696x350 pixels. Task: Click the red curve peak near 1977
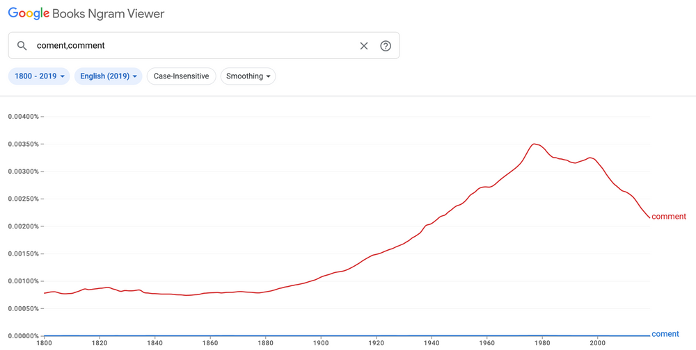pyautogui.click(x=535, y=144)
